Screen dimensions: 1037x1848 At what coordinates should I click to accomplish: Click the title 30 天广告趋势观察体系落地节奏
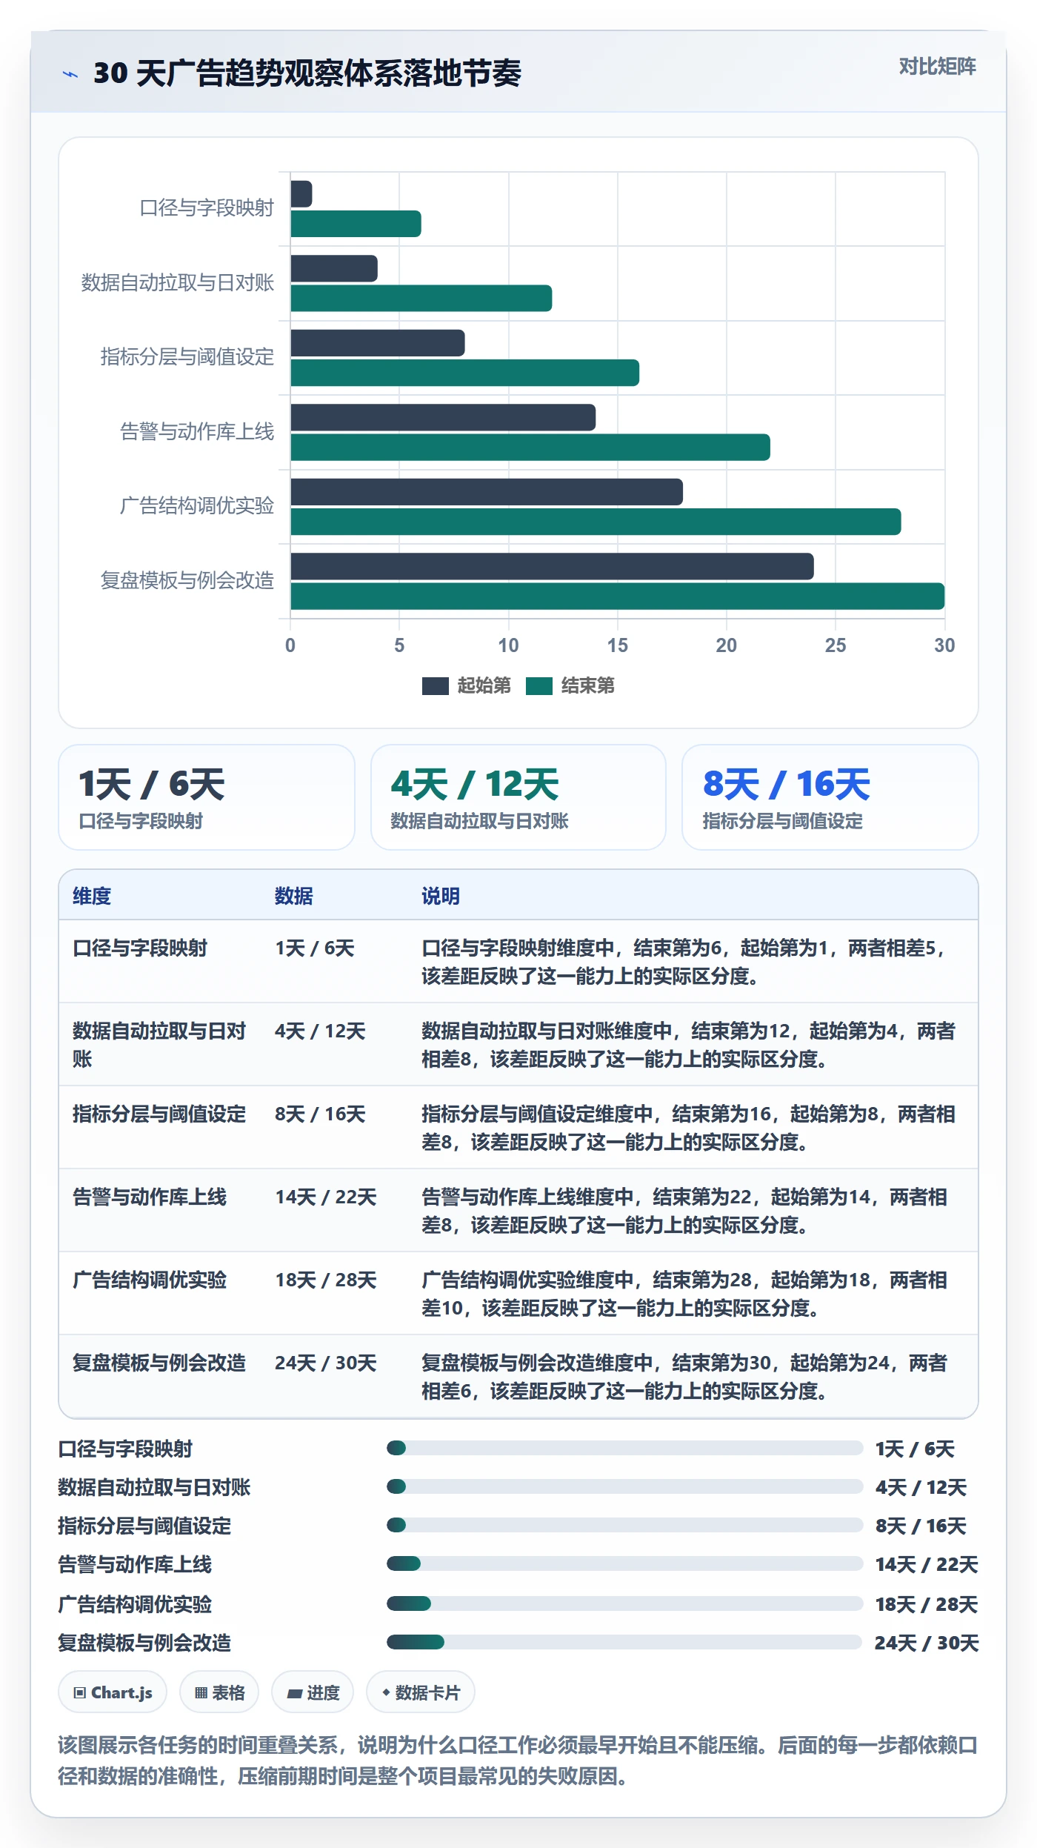coord(307,73)
